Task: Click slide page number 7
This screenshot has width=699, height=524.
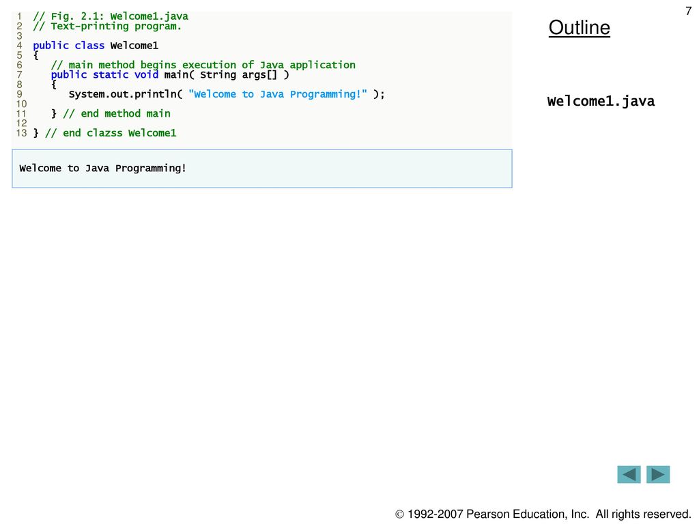Action: (x=688, y=11)
